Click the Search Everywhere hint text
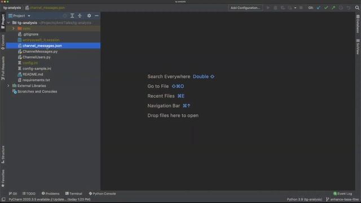Image resolution: width=361 pixels, height=203 pixels. pos(169,77)
